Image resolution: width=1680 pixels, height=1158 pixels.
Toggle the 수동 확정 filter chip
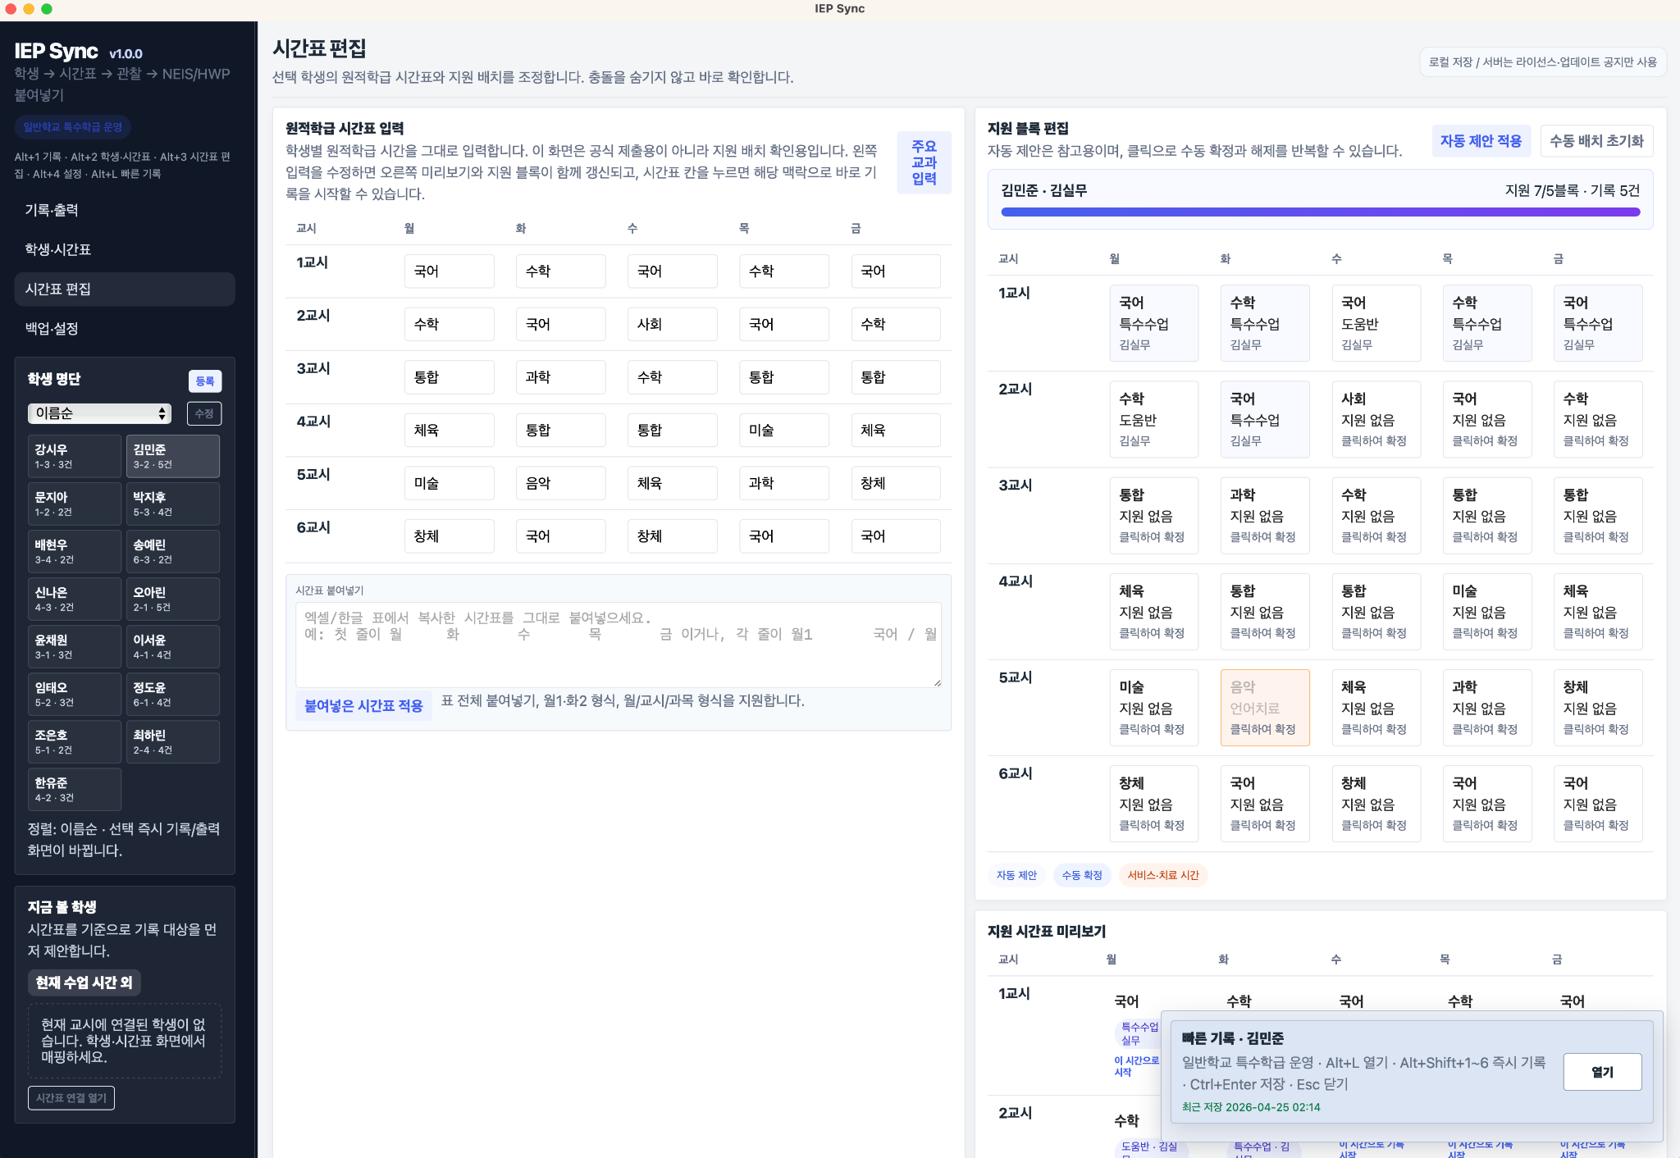[1082, 875]
